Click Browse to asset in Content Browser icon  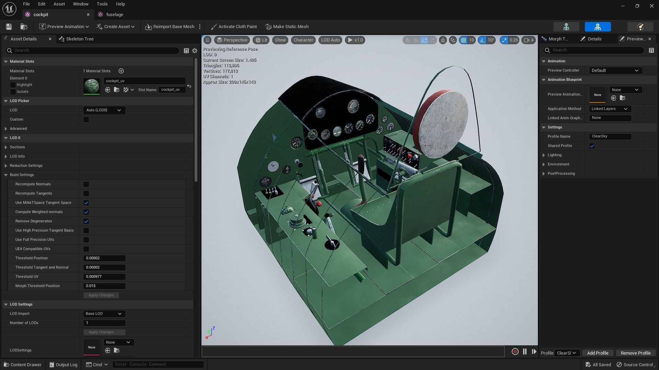coord(24,27)
